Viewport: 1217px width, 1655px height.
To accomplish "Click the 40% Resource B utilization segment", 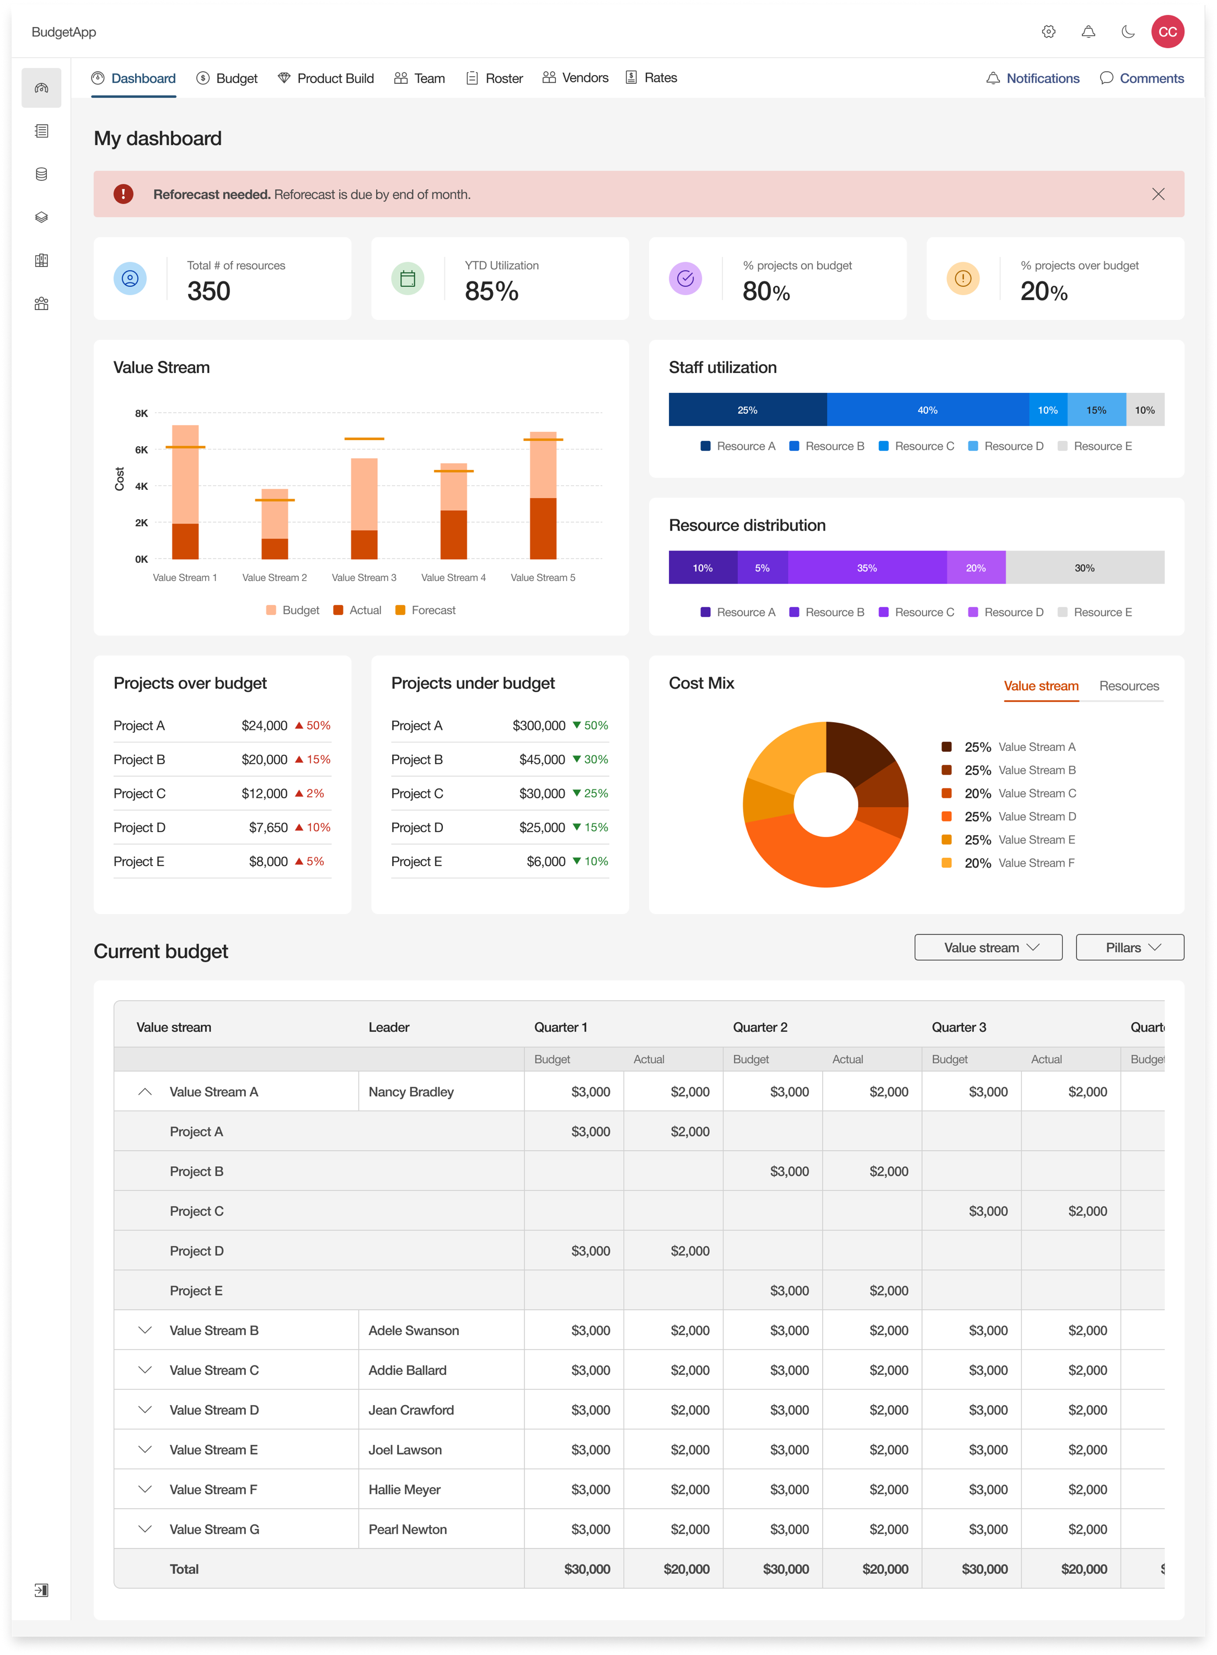I will [x=927, y=410].
